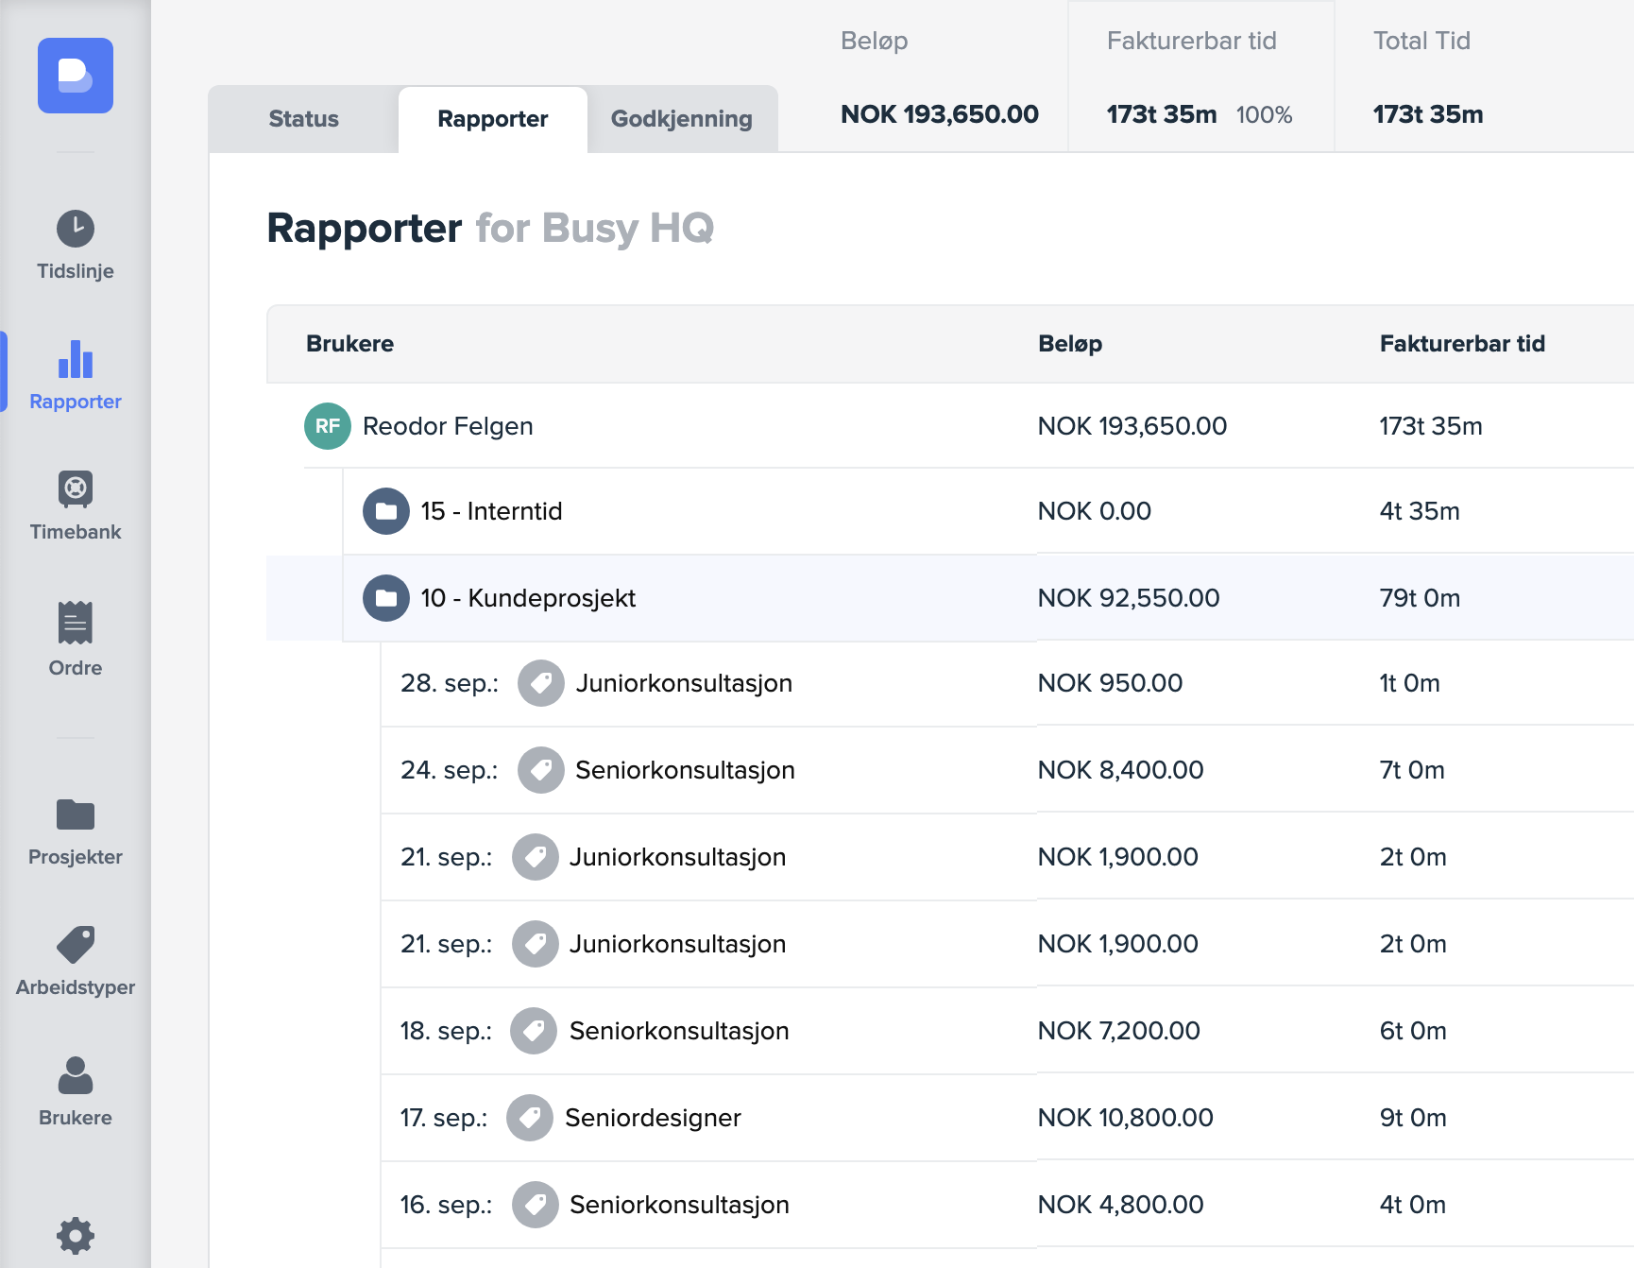
Task: Select the 24. sep. Seniorkonsultasjon entry
Action: [x=1007, y=770]
